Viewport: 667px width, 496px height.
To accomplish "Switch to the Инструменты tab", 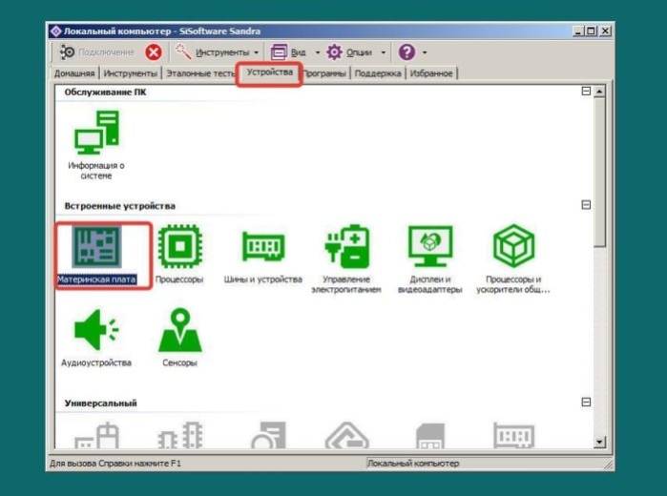I will pyautogui.click(x=130, y=73).
